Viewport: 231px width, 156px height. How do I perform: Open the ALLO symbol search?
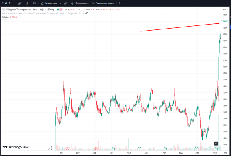[6, 3]
